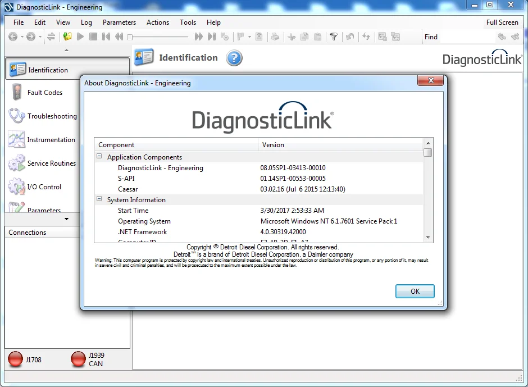
Task: Open the Log menu
Action: pos(86,22)
